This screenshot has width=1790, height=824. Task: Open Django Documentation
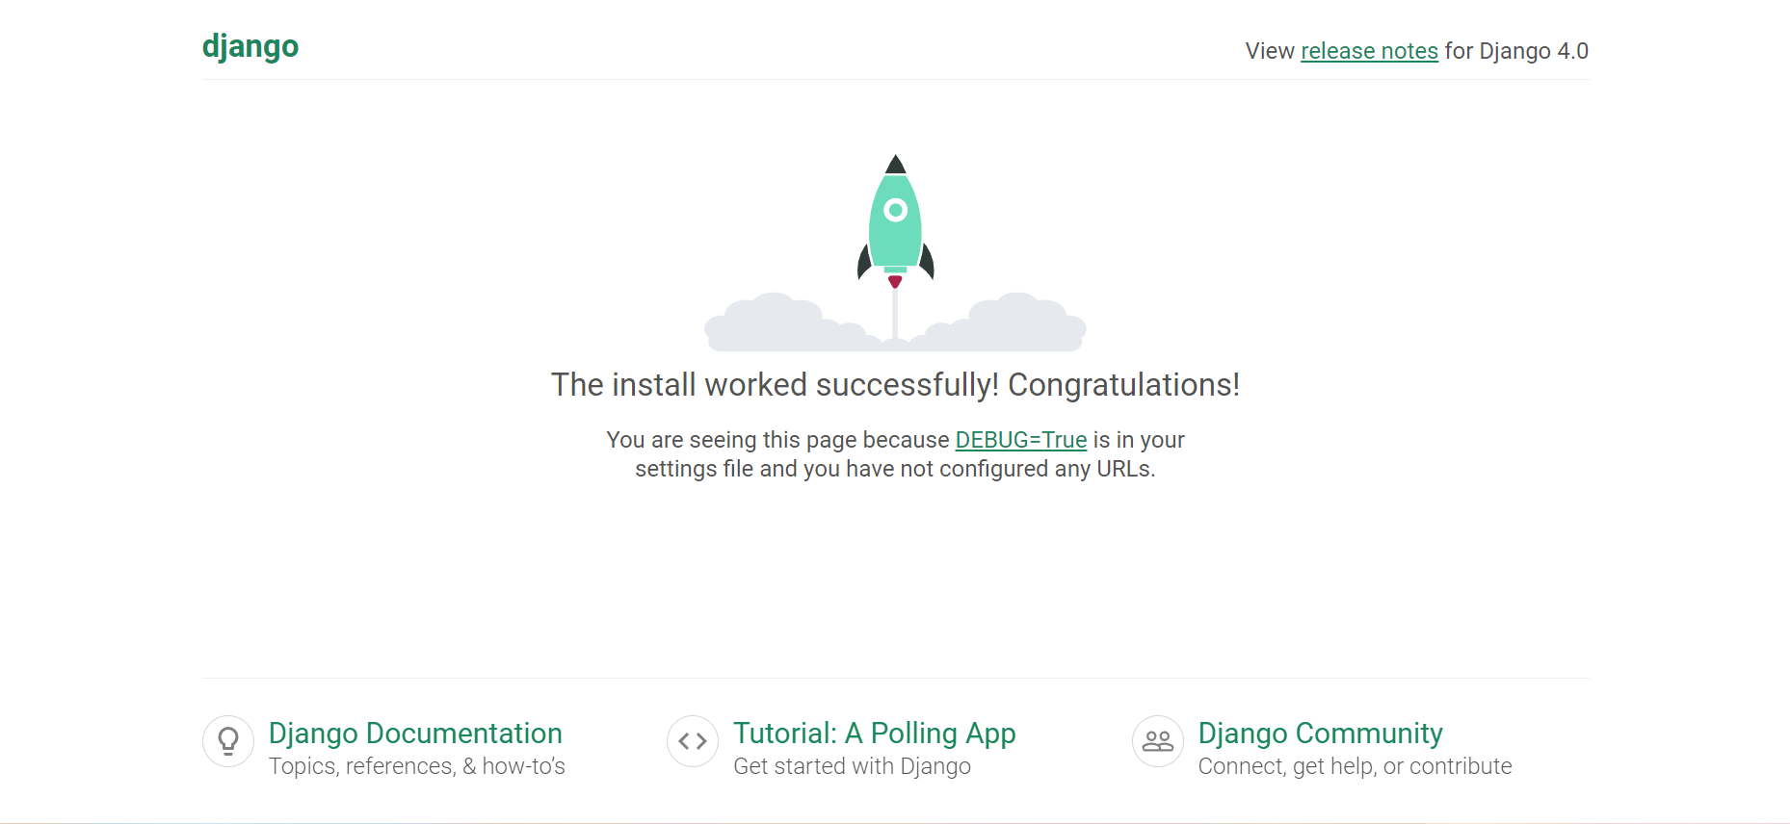tap(415, 733)
